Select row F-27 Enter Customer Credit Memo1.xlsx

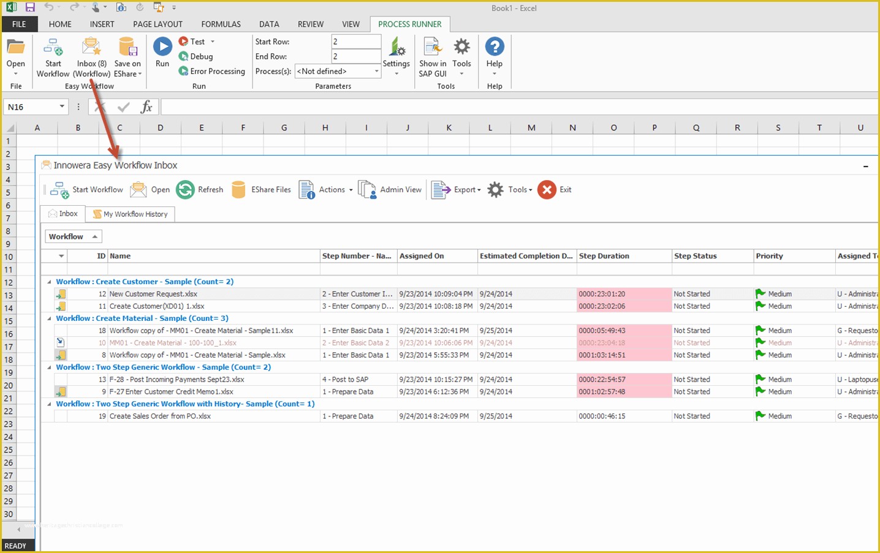click(x=460, y=392)
